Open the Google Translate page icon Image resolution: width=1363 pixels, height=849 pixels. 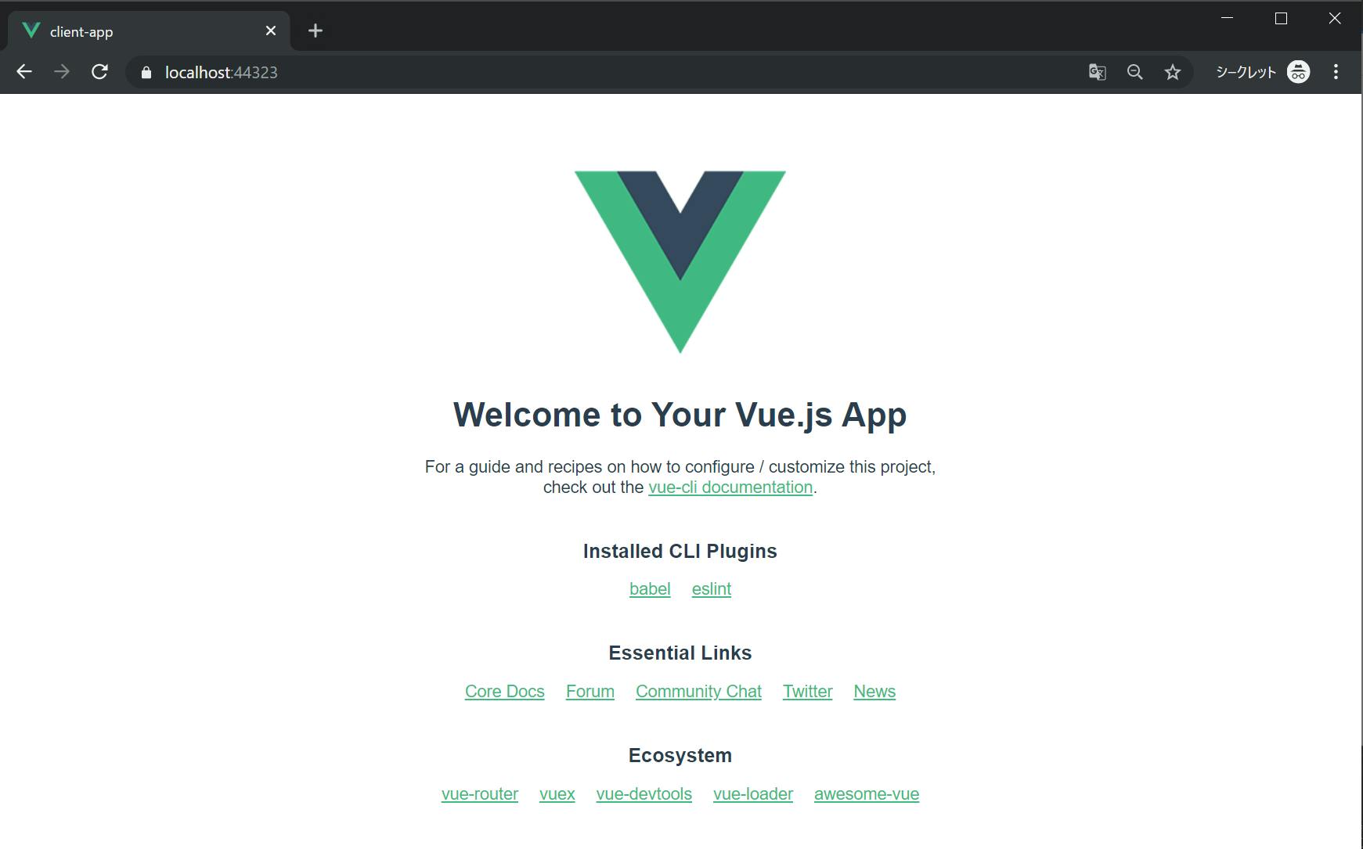click(1097, 72)
